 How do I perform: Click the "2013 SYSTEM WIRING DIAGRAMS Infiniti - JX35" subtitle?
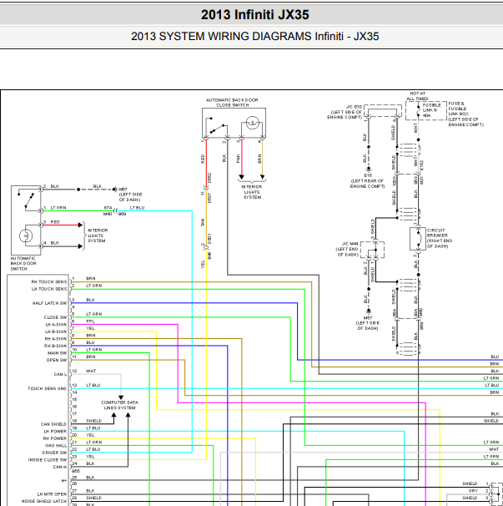pos(254,36)
